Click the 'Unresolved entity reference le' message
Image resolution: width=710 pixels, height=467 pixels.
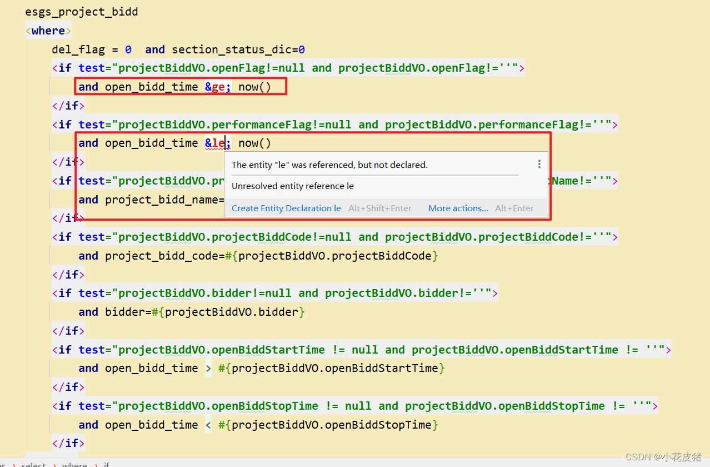(x=293, y=186)
